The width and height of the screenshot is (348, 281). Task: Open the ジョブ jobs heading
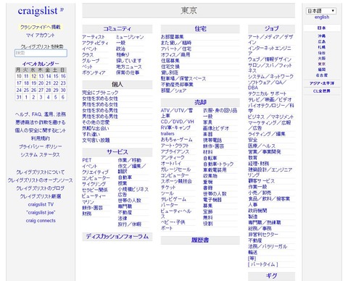coord(272,28)
